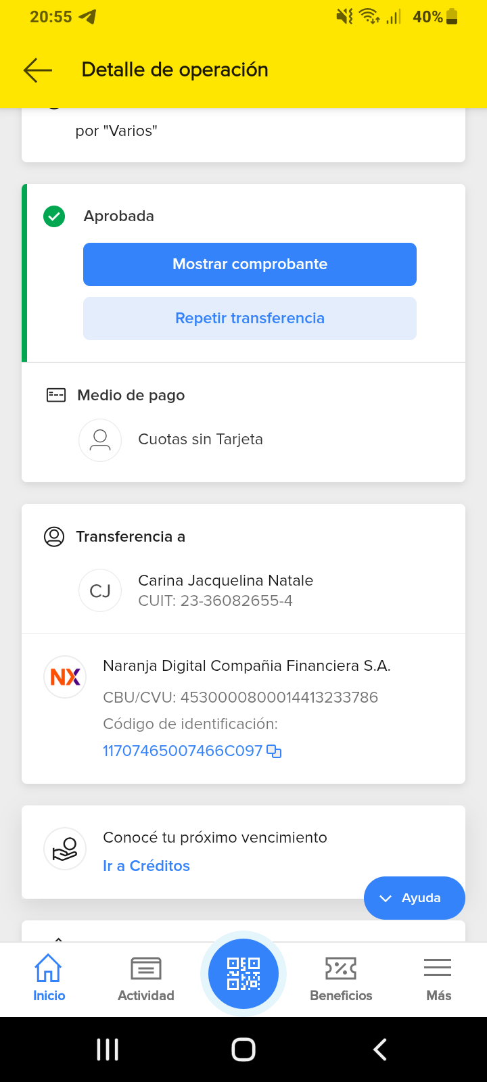
Task: Click Repetir transferencia button
Action: [250, 319]
